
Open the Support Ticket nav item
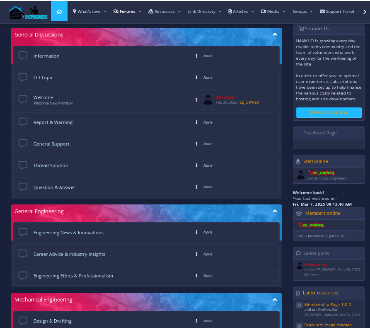pyautogui.click(x=337, y=11)
